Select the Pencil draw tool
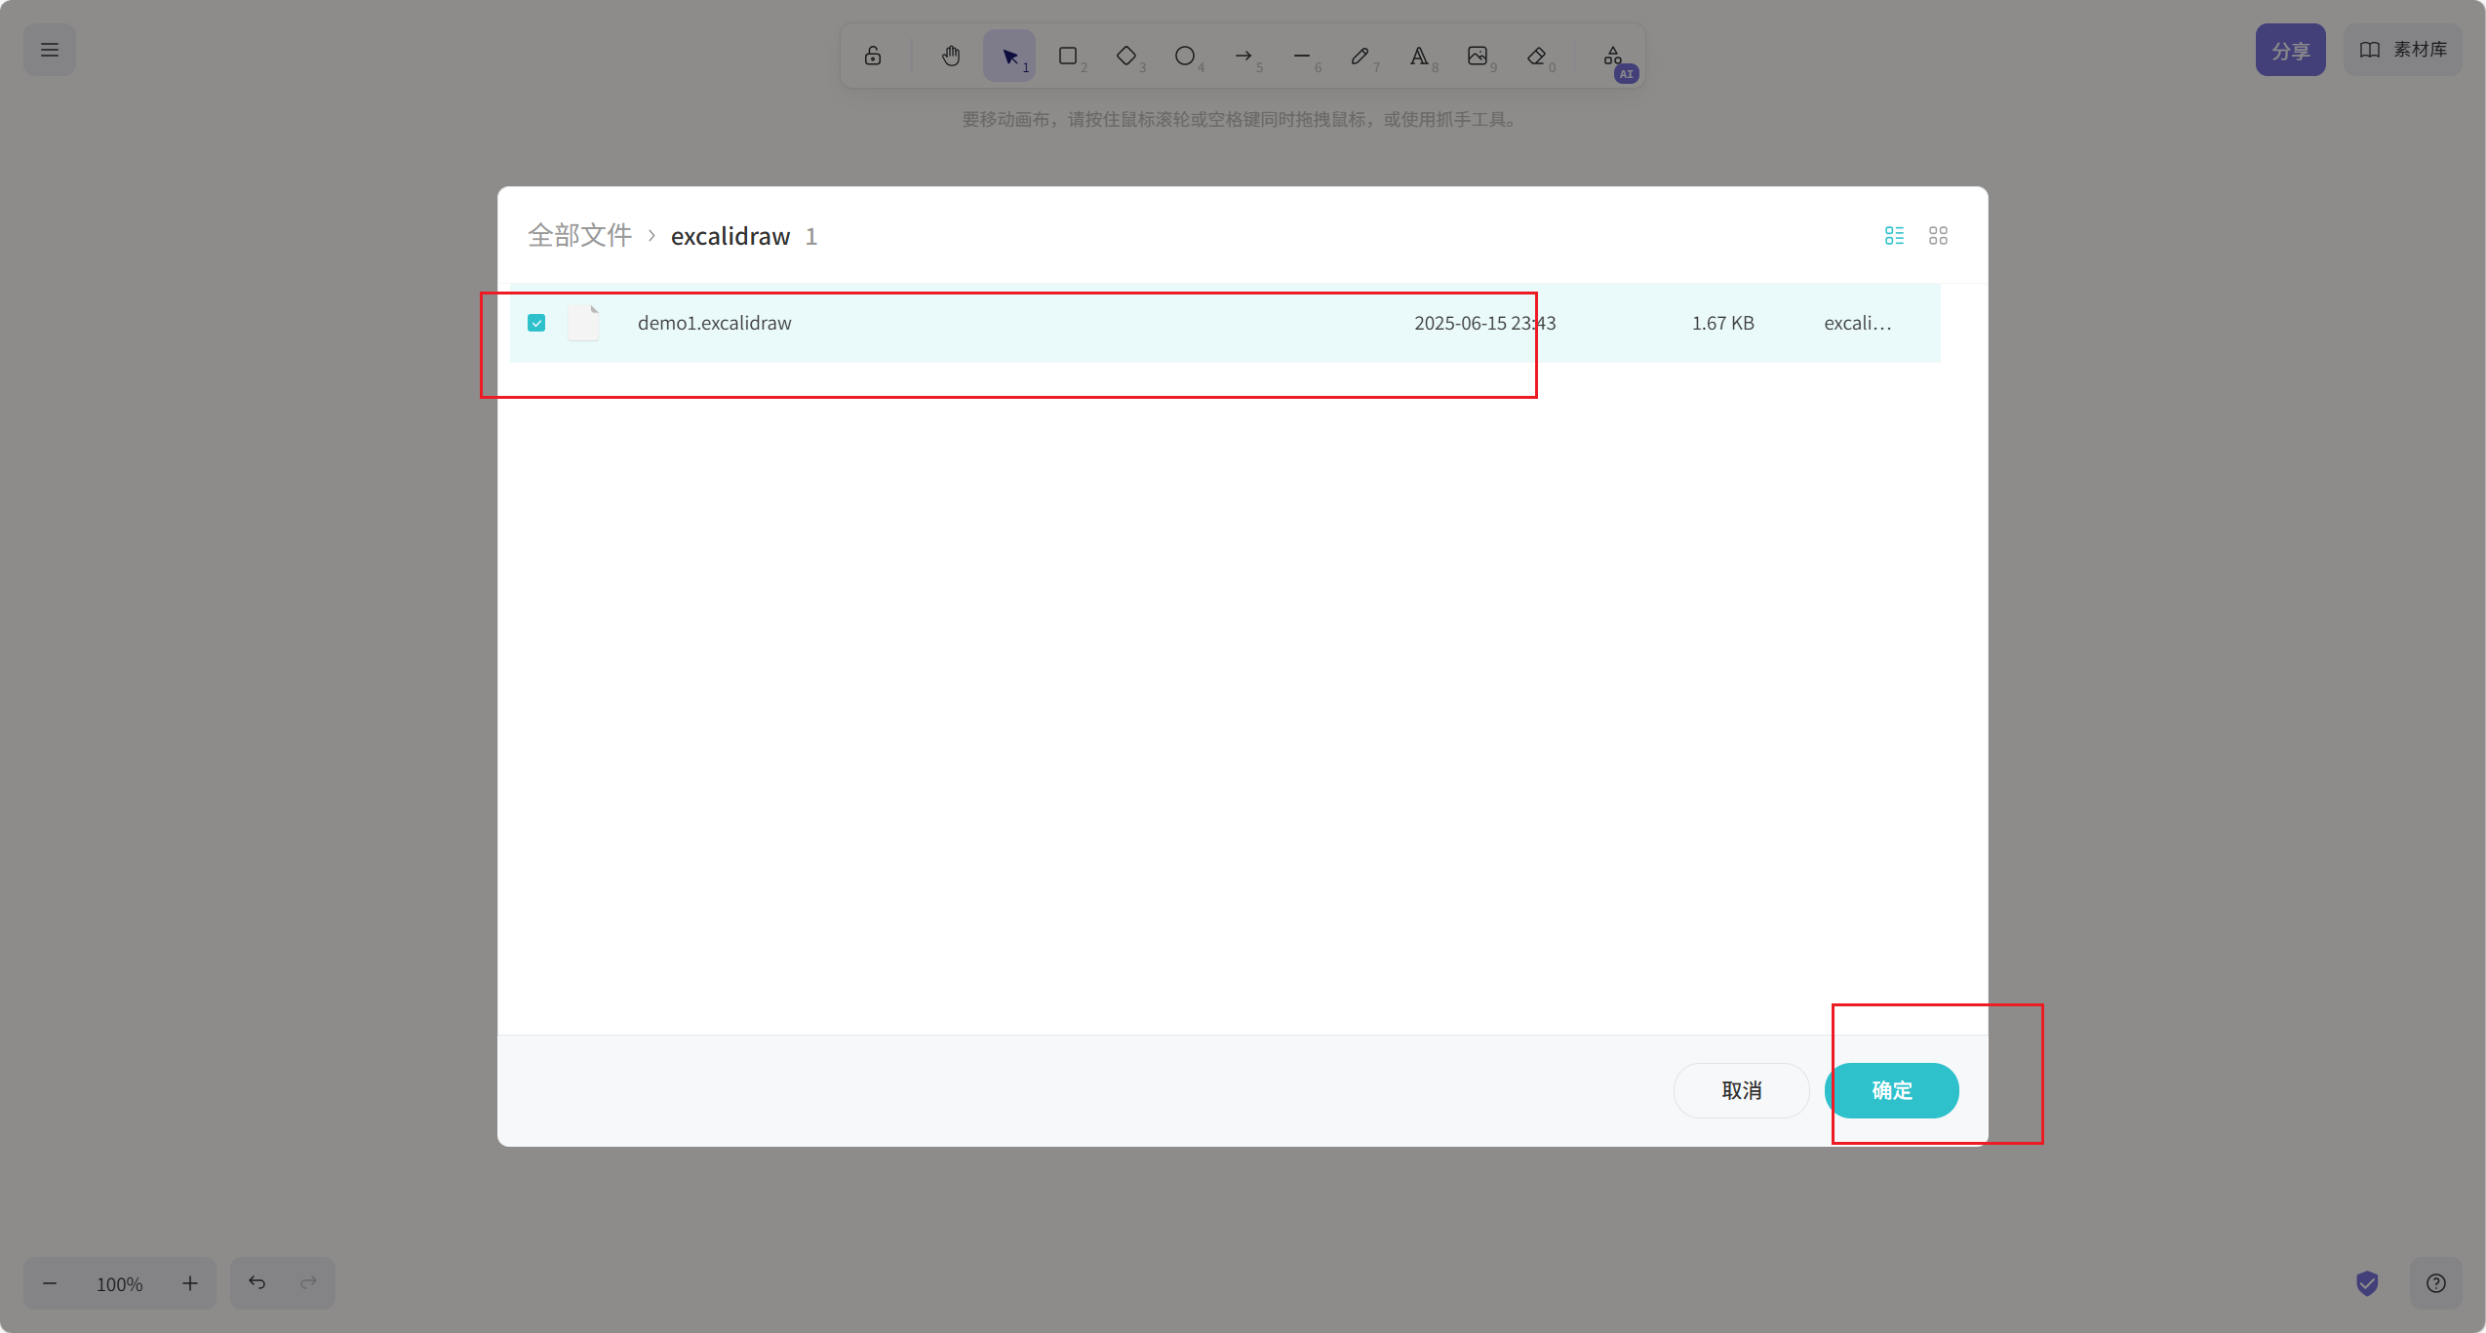This screenshot has height=1333, width=2486. (1361, 56)
